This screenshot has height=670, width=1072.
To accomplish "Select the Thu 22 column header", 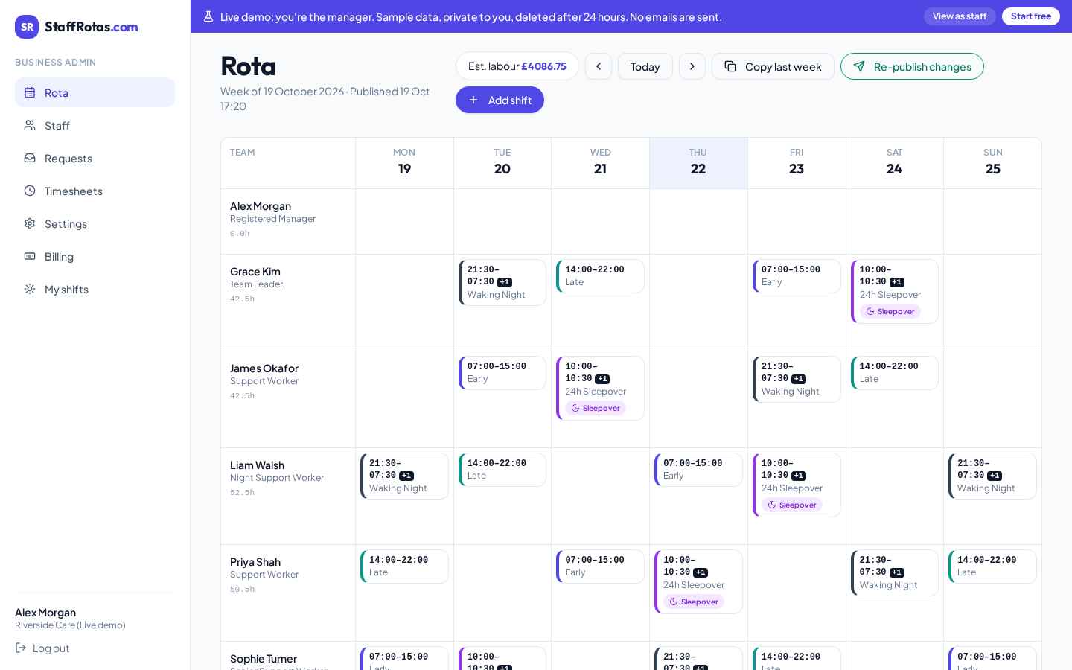I will [698, 163].
